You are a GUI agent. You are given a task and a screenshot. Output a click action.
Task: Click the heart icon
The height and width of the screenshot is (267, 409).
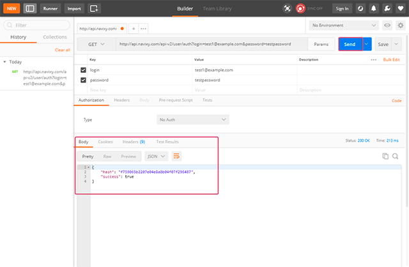click(401, 8)
